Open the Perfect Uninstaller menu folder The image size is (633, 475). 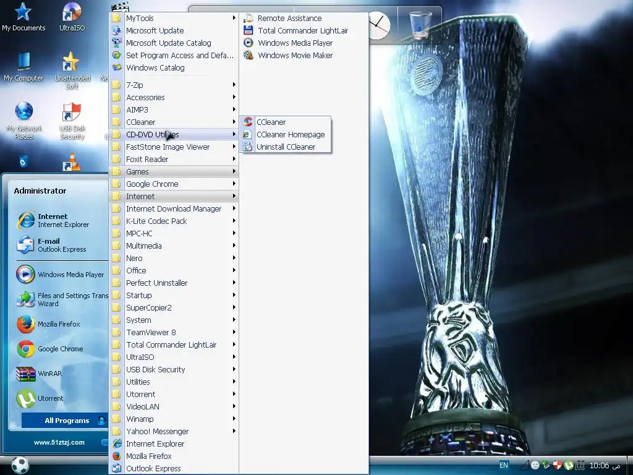(174, 283)
